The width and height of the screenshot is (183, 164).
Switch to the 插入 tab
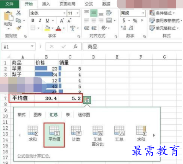tap(46, 4)
